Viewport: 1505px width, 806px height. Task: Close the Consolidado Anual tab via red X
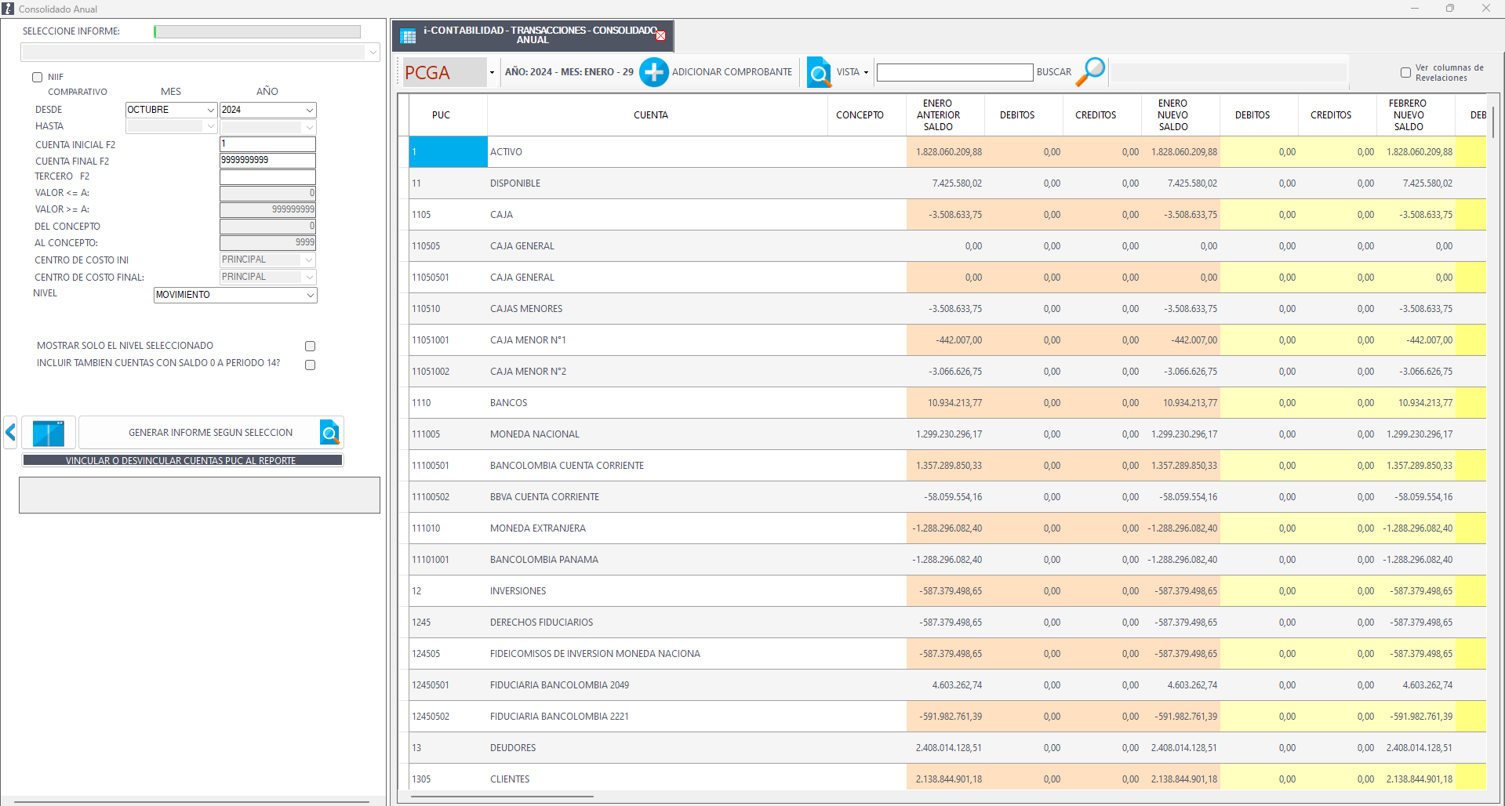tap(660, 36)
